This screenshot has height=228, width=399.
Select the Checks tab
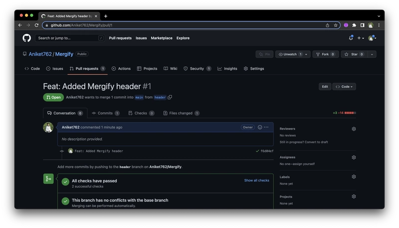pyautogui.click(x=141, y=113)
